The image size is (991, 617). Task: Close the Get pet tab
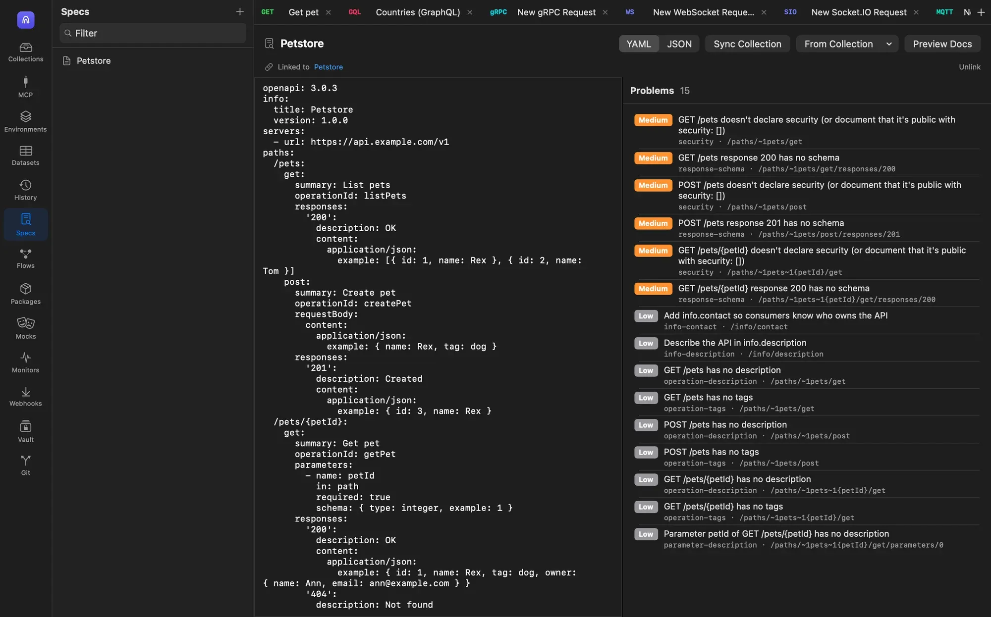tap(329, 12)
